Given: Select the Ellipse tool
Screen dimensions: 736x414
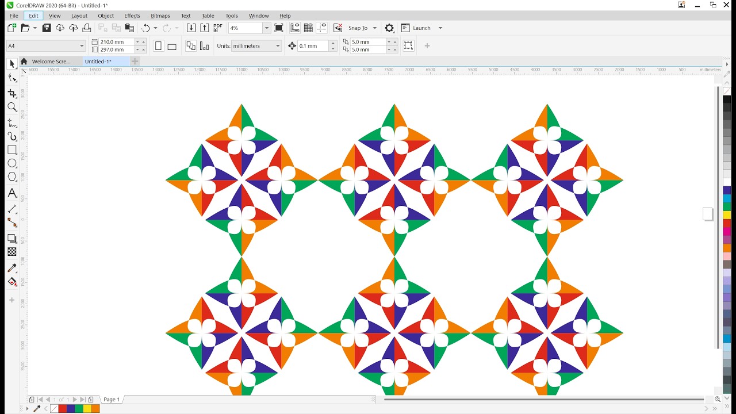Looking at the screenshot, I should [12, 163].
